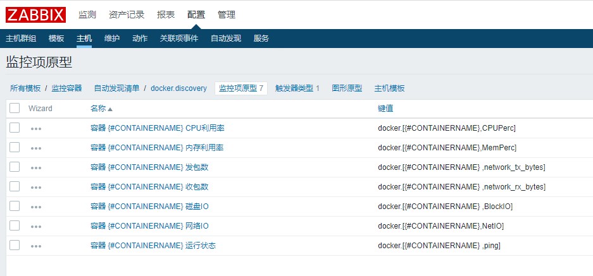
Task: Open item 容器 {#CONTAINERNAME} CPU利用率
Action: click(x=158, y=128)
